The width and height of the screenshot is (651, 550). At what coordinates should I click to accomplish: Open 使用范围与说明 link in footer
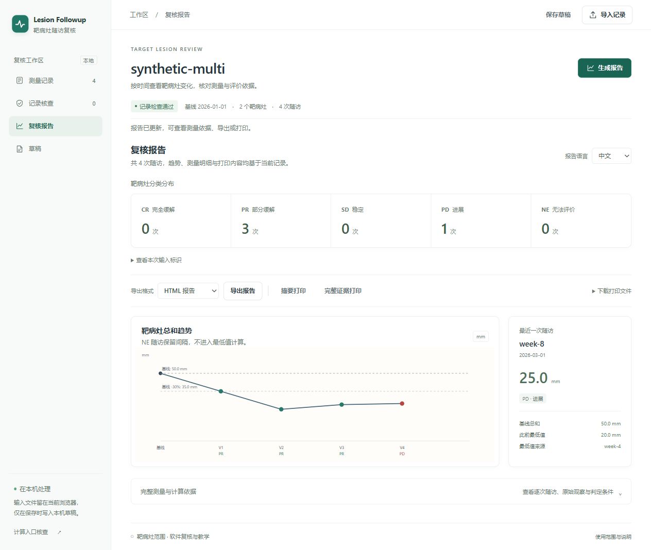(x=613, y=537)
